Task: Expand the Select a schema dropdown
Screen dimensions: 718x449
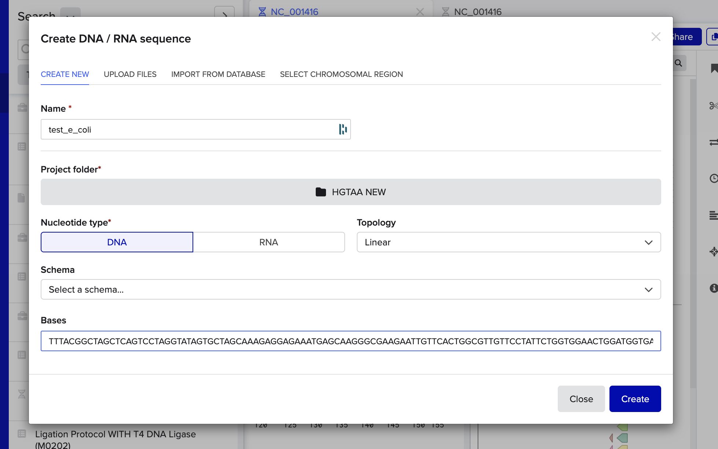Action: pos(350,289)
